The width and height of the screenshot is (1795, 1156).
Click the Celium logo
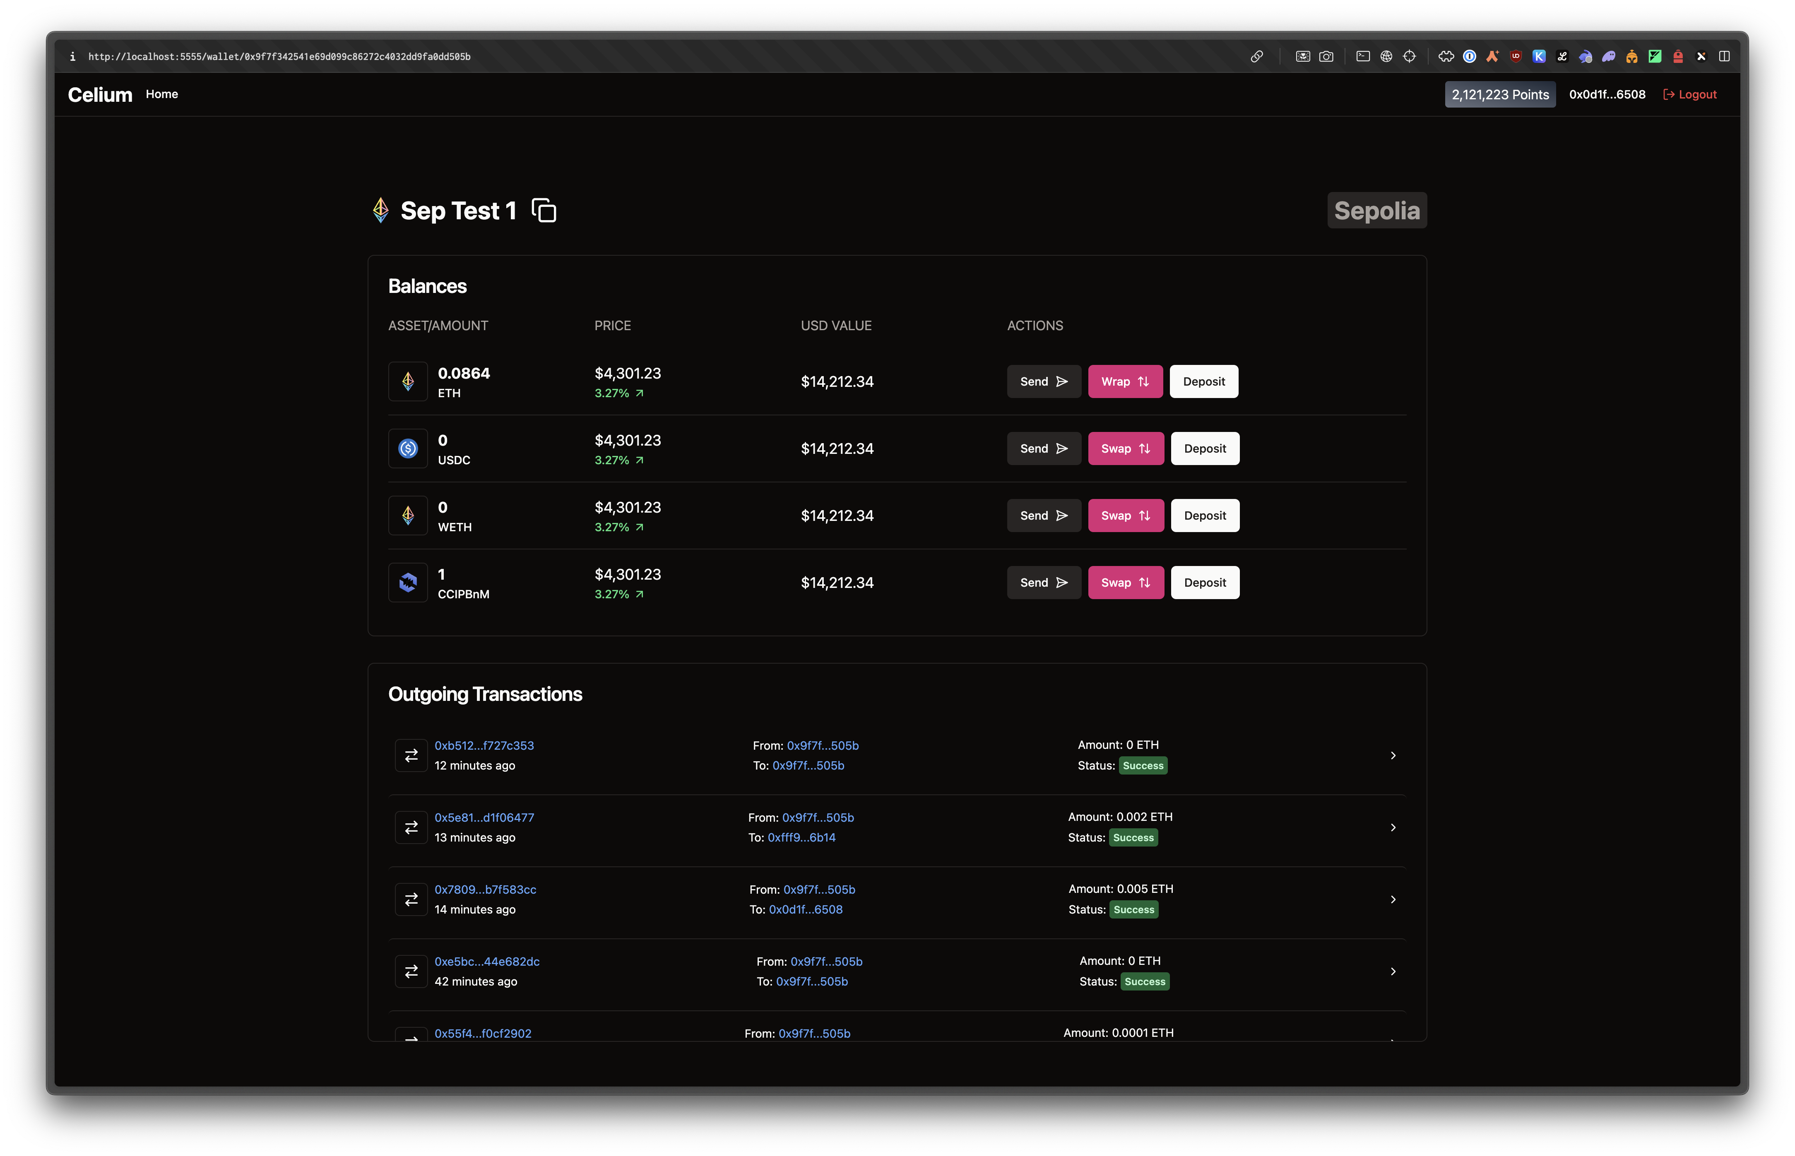(x=100, y=95)
